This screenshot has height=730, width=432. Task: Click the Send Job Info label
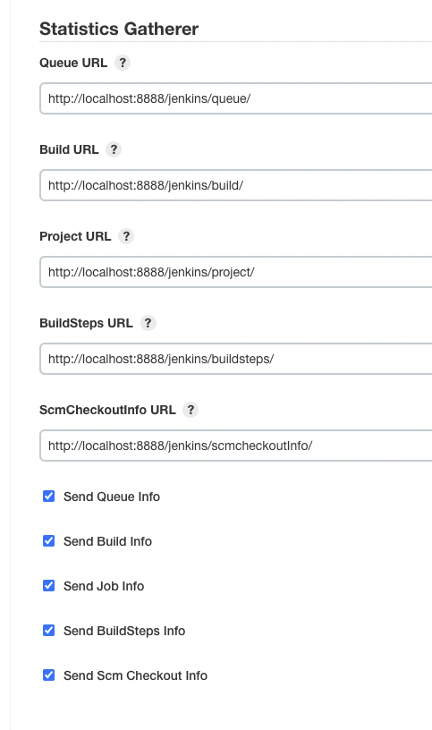[x=104, y=586]
